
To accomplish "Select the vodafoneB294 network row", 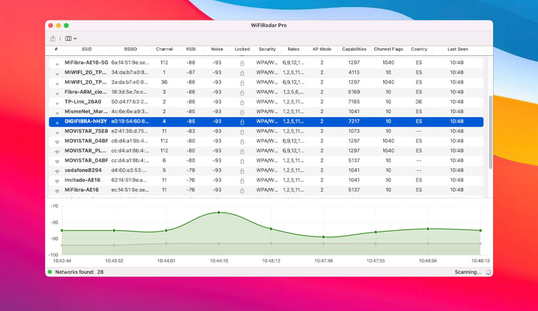I will click(x=266, y=170).
